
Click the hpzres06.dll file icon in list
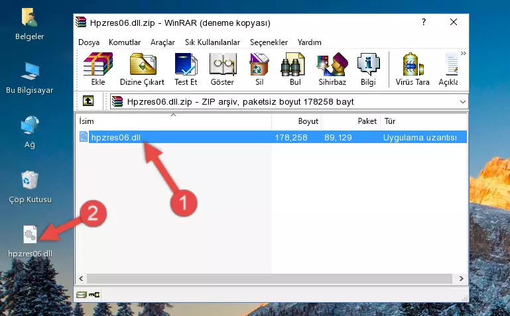point(84,136)
